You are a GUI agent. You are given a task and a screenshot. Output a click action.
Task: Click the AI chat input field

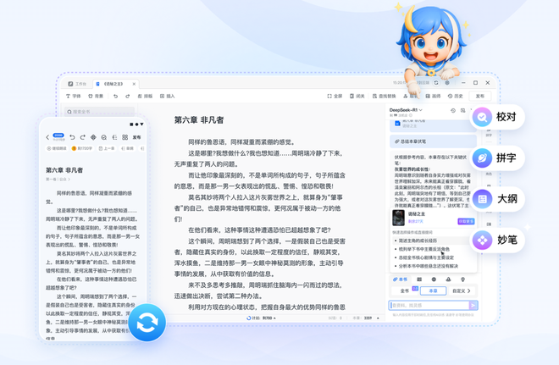pos(428,306)
